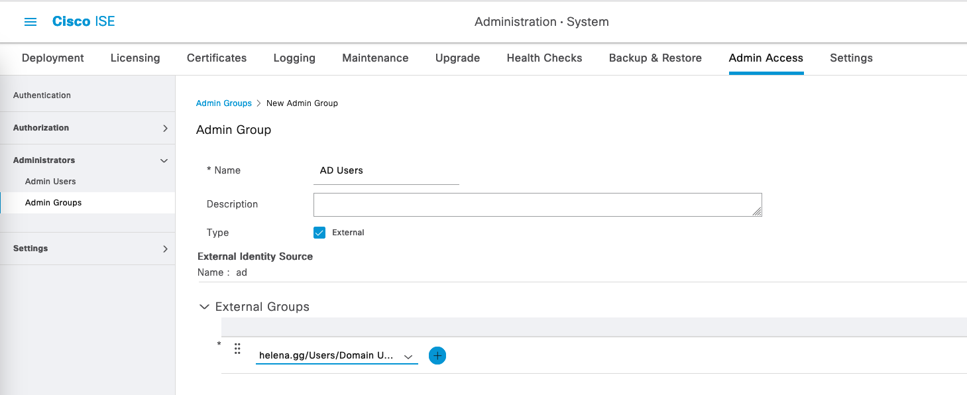Screen dimensions: 967x395
Task: Open the Certificates tab
Action: pyautogui.click(x=217, y=58)
